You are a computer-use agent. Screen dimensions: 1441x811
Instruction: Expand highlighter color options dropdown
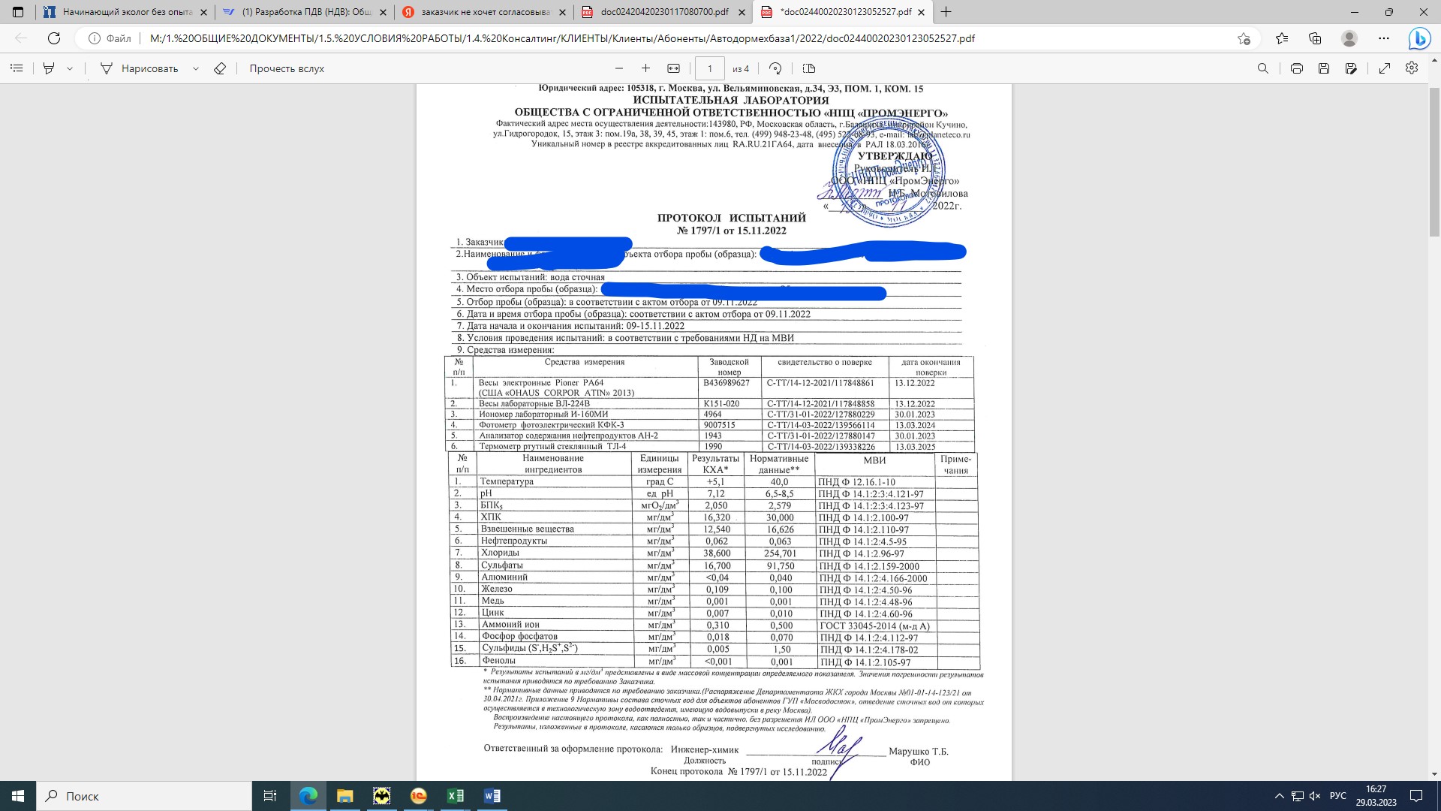point(70,68)
